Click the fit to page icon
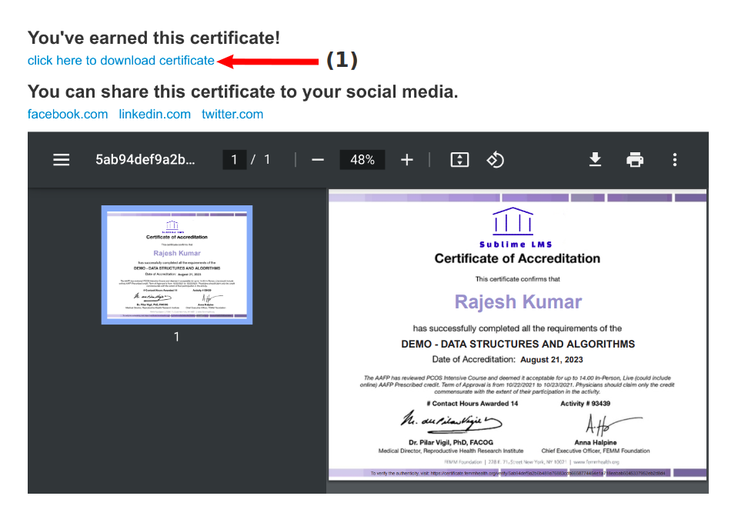738x506 pixels. point(459,160)
